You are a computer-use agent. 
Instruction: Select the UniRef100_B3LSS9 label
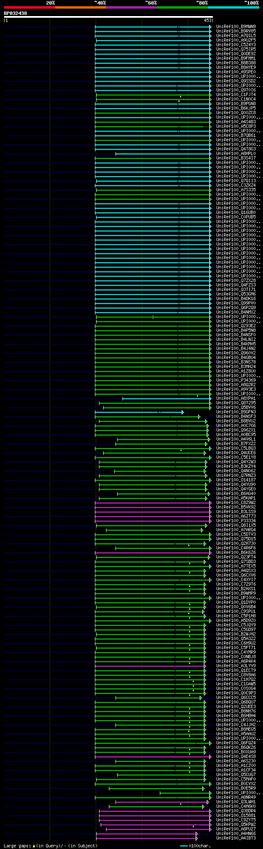tap(236, 511)
